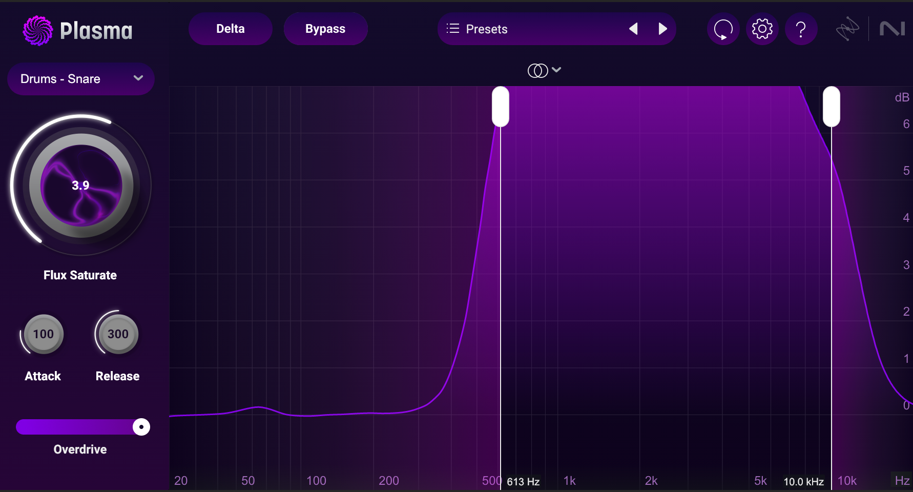Screen dimensions: 913x492
Task: Open the settings gear icon
Action: (762, 29)
